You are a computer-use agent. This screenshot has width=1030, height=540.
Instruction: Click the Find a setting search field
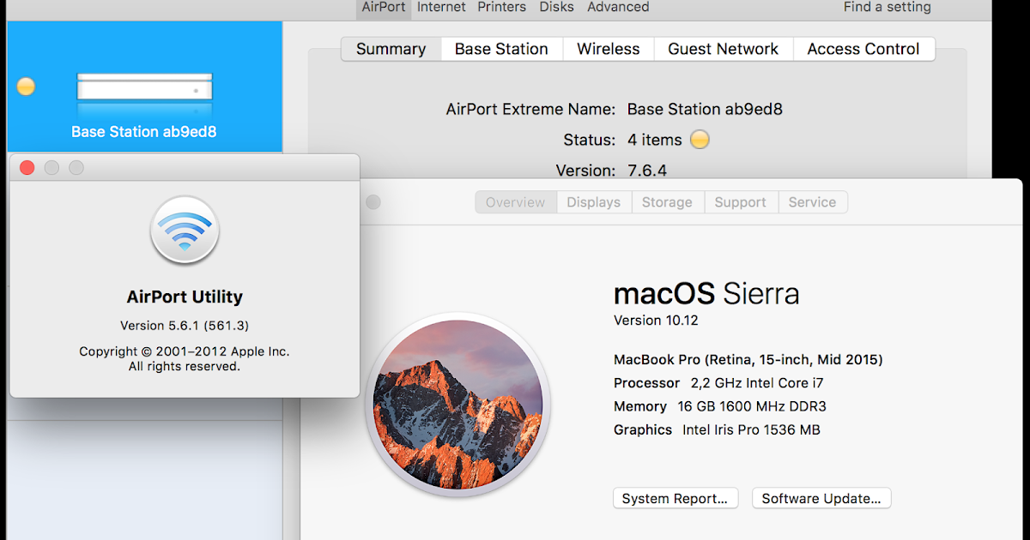(888, 8)
